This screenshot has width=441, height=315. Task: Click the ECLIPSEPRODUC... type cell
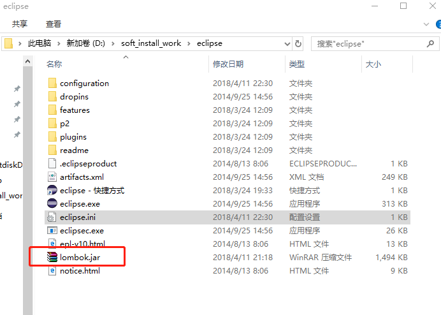click(323, 163)
